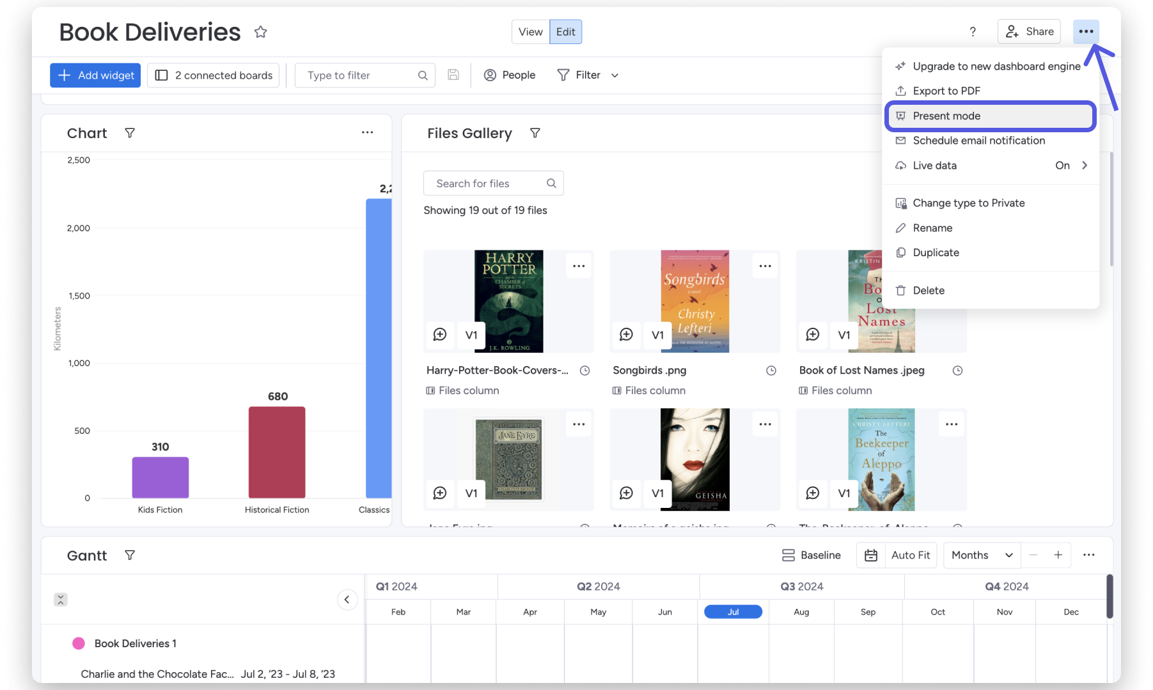This screenshot has height=690, width=1153.
Task: Choose Schedule email notification
Action: pyautogui.click(x=991, y=141)
